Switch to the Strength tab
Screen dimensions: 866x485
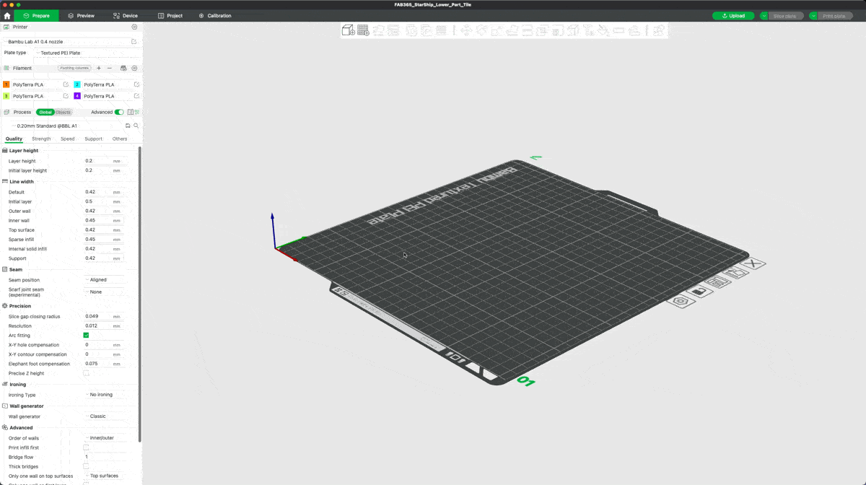(41, 139)
